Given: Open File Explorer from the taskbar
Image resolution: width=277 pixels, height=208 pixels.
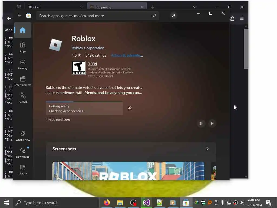Looking at the screenshot, I should (x=120, y=203).
